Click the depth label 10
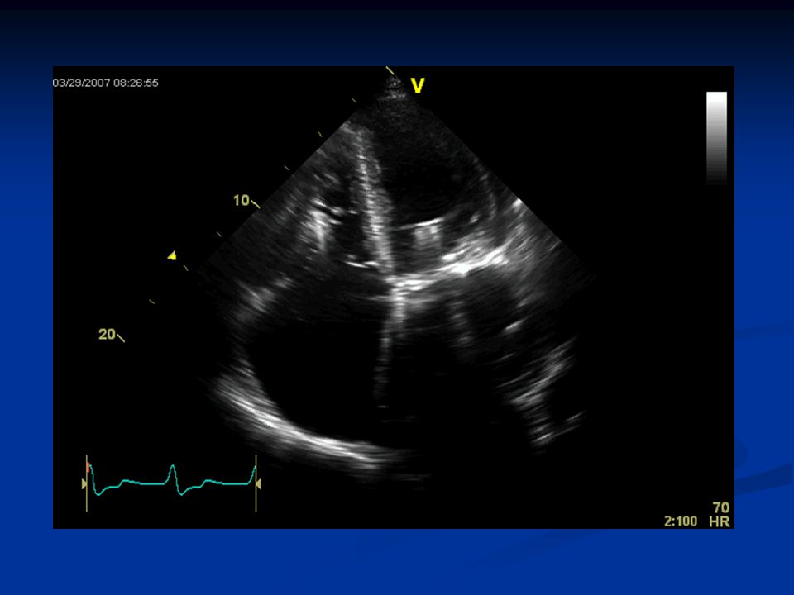 (241, 200)
